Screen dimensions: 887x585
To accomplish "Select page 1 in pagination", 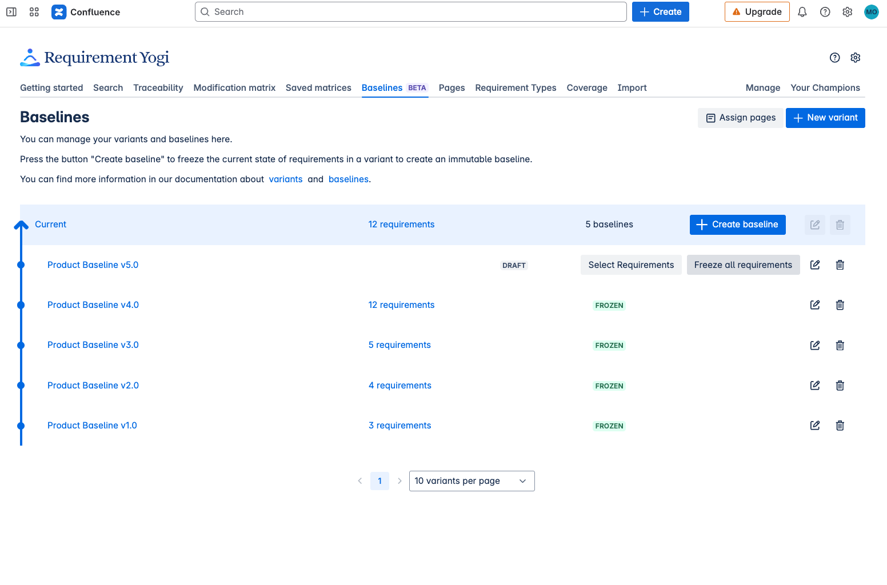I will [379, 481].
